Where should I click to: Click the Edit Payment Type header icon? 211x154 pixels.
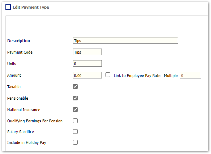8,7
